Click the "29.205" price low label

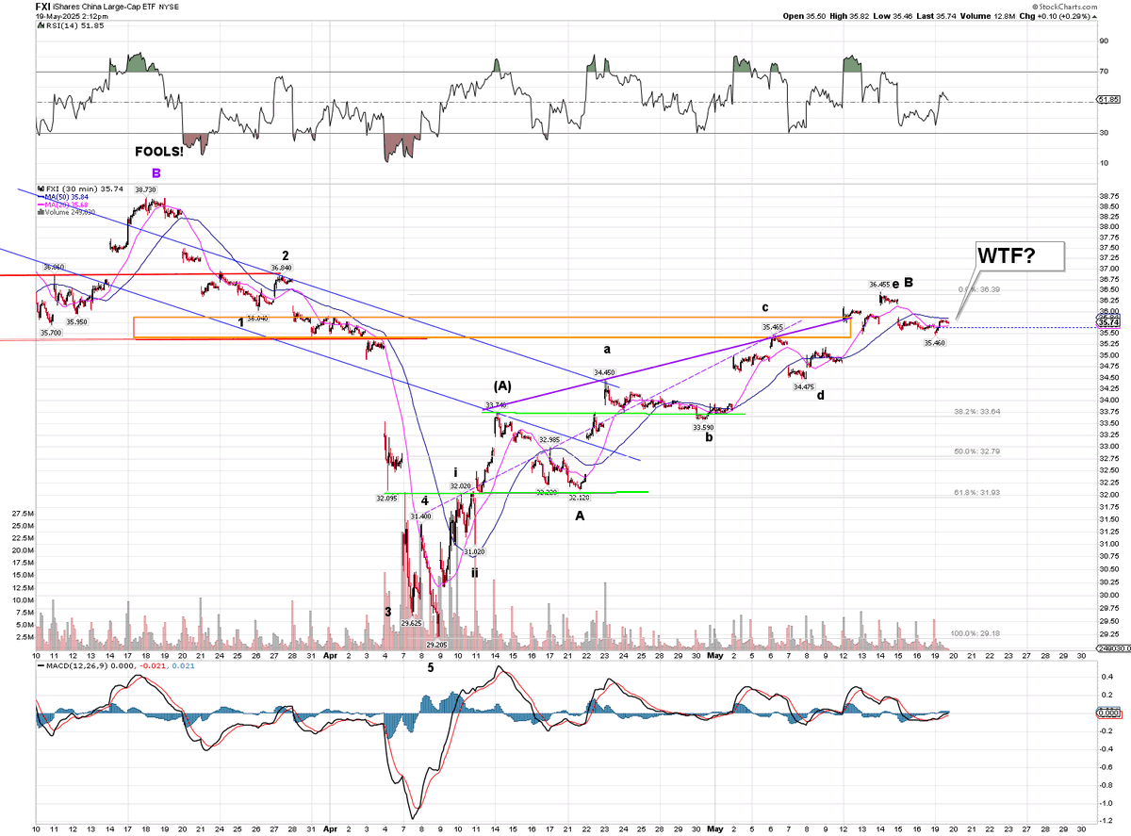435,645
